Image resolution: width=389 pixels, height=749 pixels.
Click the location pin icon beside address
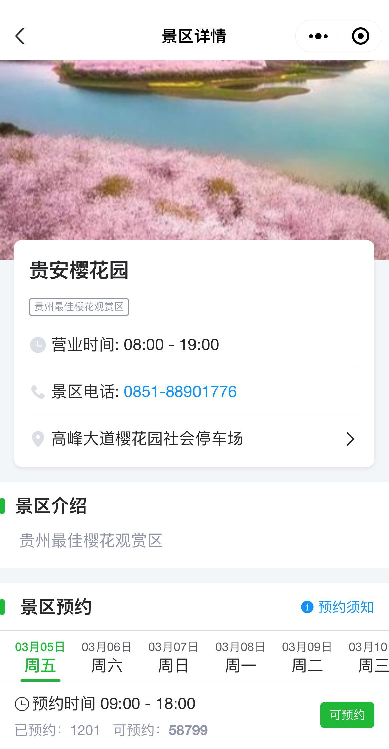click(38, 439)
